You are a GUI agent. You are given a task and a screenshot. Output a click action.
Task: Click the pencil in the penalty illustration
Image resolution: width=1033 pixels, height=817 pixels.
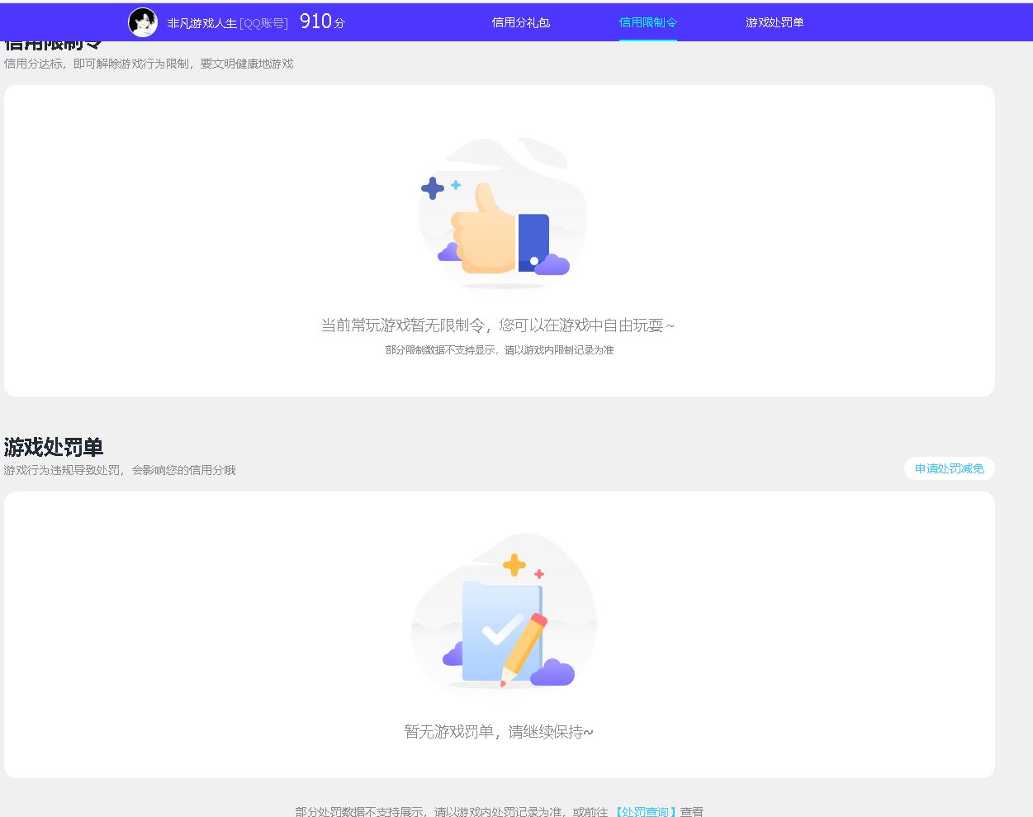[526, 648]
